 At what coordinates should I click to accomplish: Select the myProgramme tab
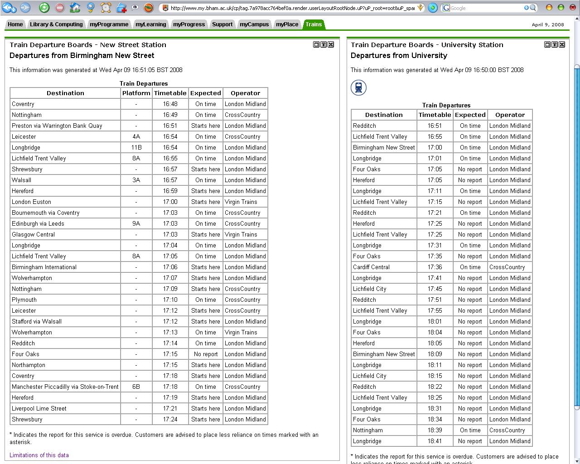(109, 24)
